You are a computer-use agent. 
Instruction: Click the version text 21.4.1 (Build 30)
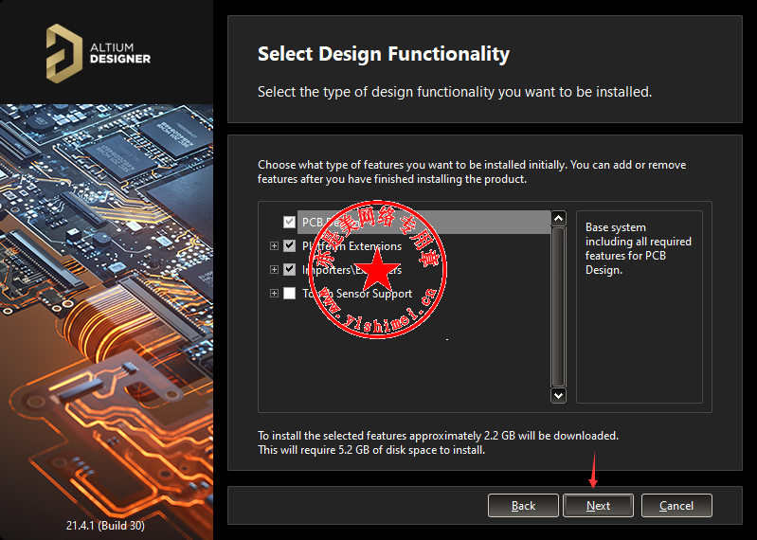coord(105,525)
